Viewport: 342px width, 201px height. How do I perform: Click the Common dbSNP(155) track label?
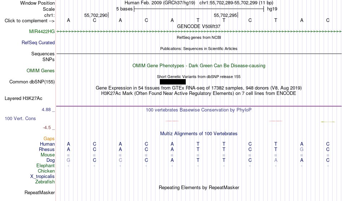tap(32, 82)
